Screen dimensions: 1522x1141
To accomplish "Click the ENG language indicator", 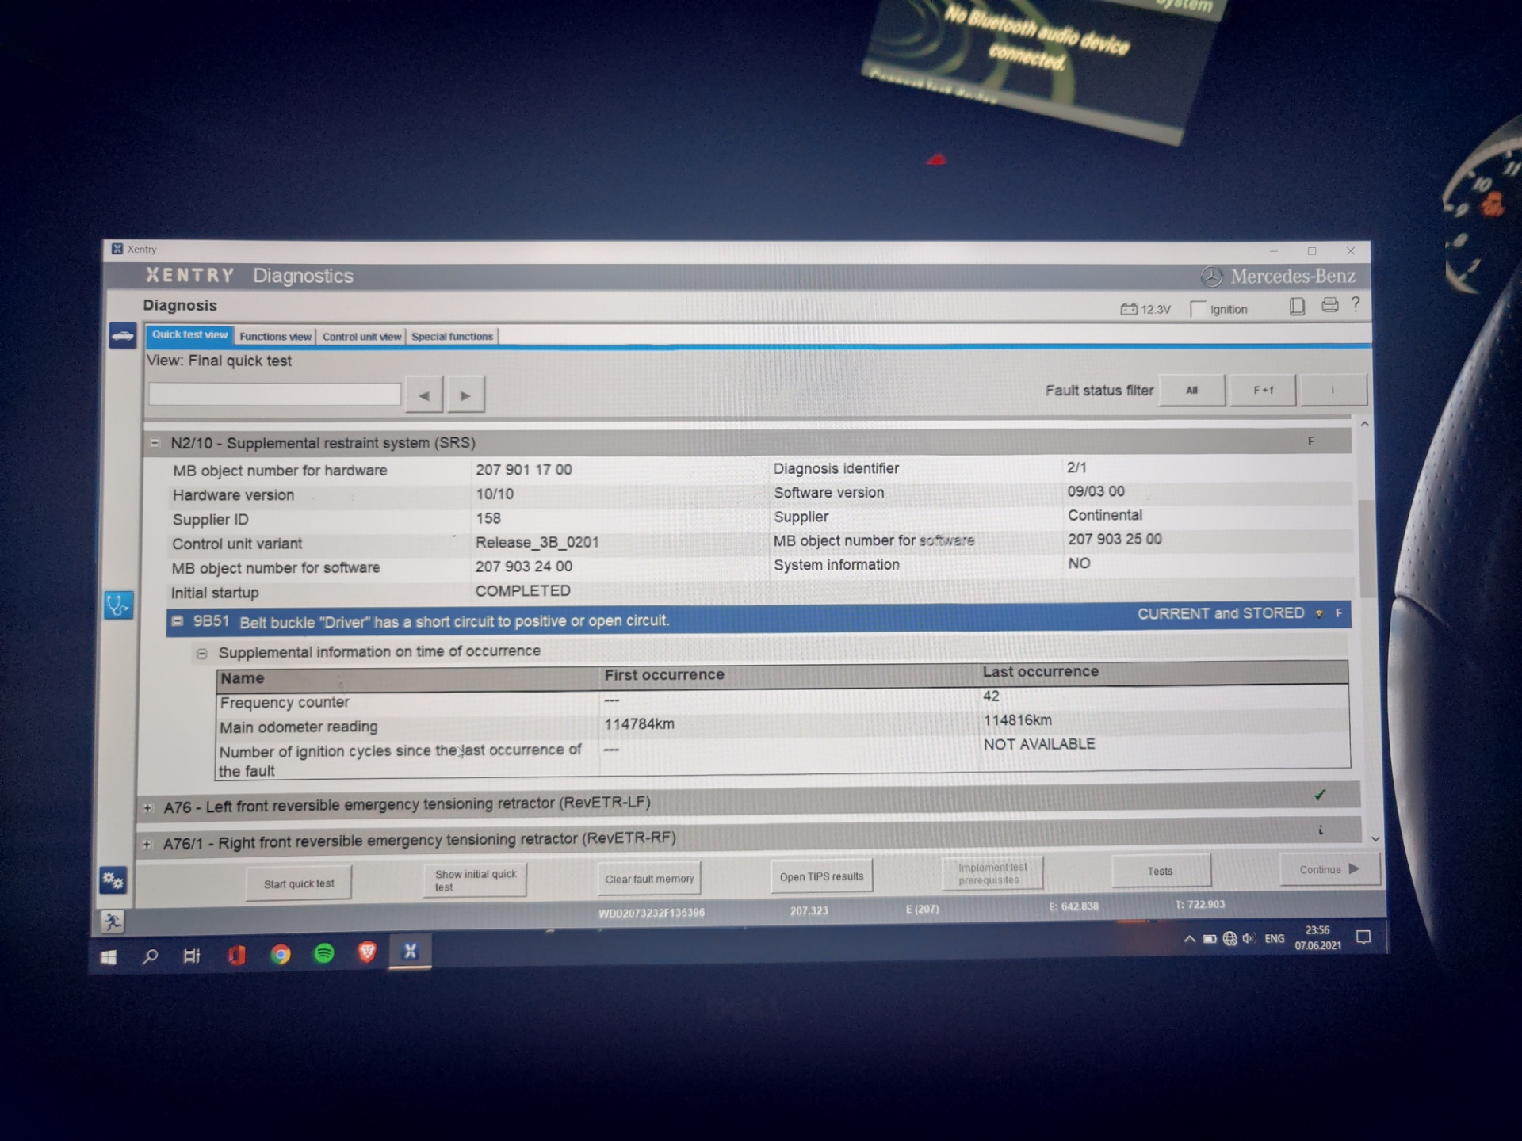I will pyautogui.click(x=1274, y=938).
